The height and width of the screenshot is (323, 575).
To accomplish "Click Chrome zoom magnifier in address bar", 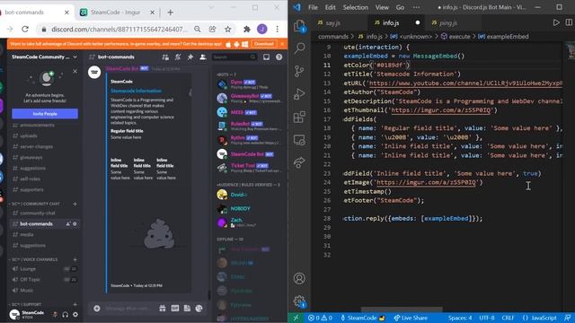I will 198,29.
